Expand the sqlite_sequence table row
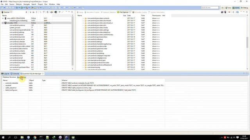The image size is (250, 140). coord(4,88)
